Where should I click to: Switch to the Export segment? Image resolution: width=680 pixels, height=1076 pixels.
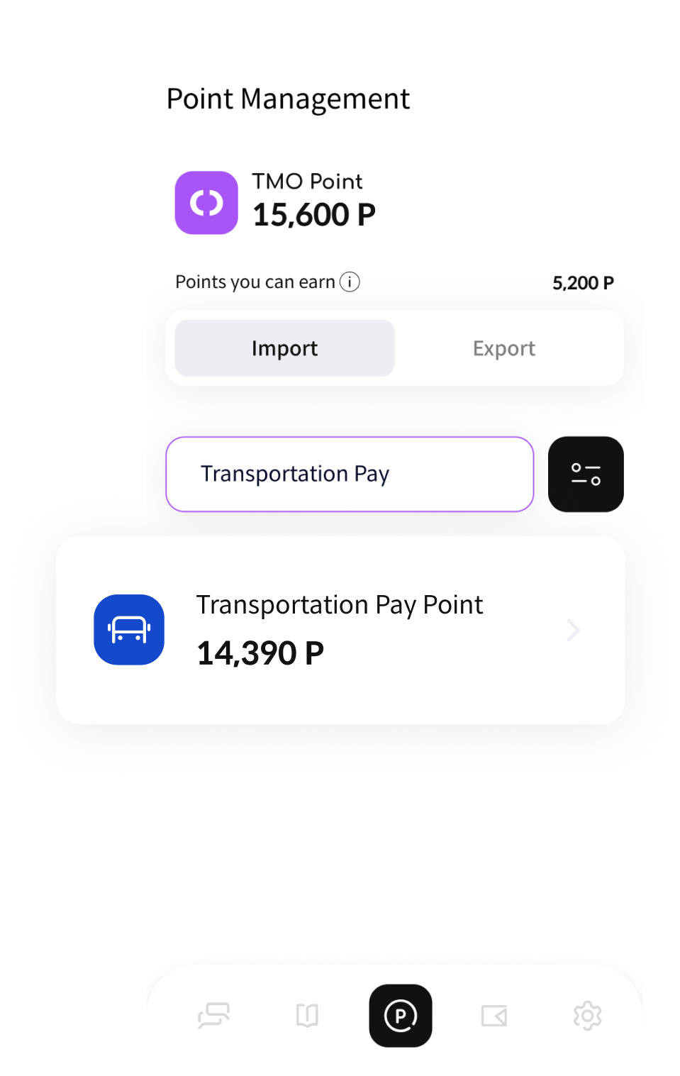[504, 348]
